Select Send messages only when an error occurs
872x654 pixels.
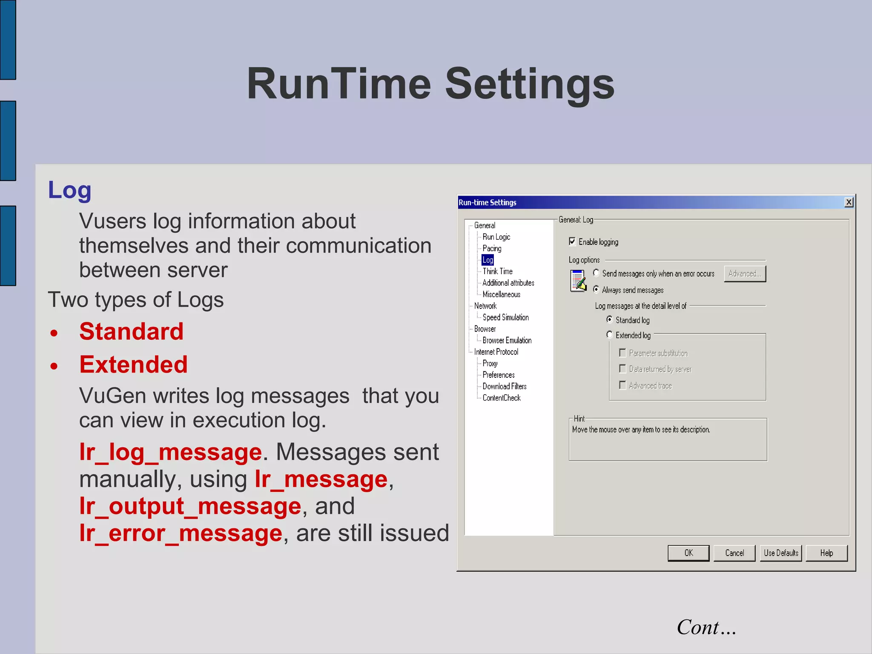(596, 273)
